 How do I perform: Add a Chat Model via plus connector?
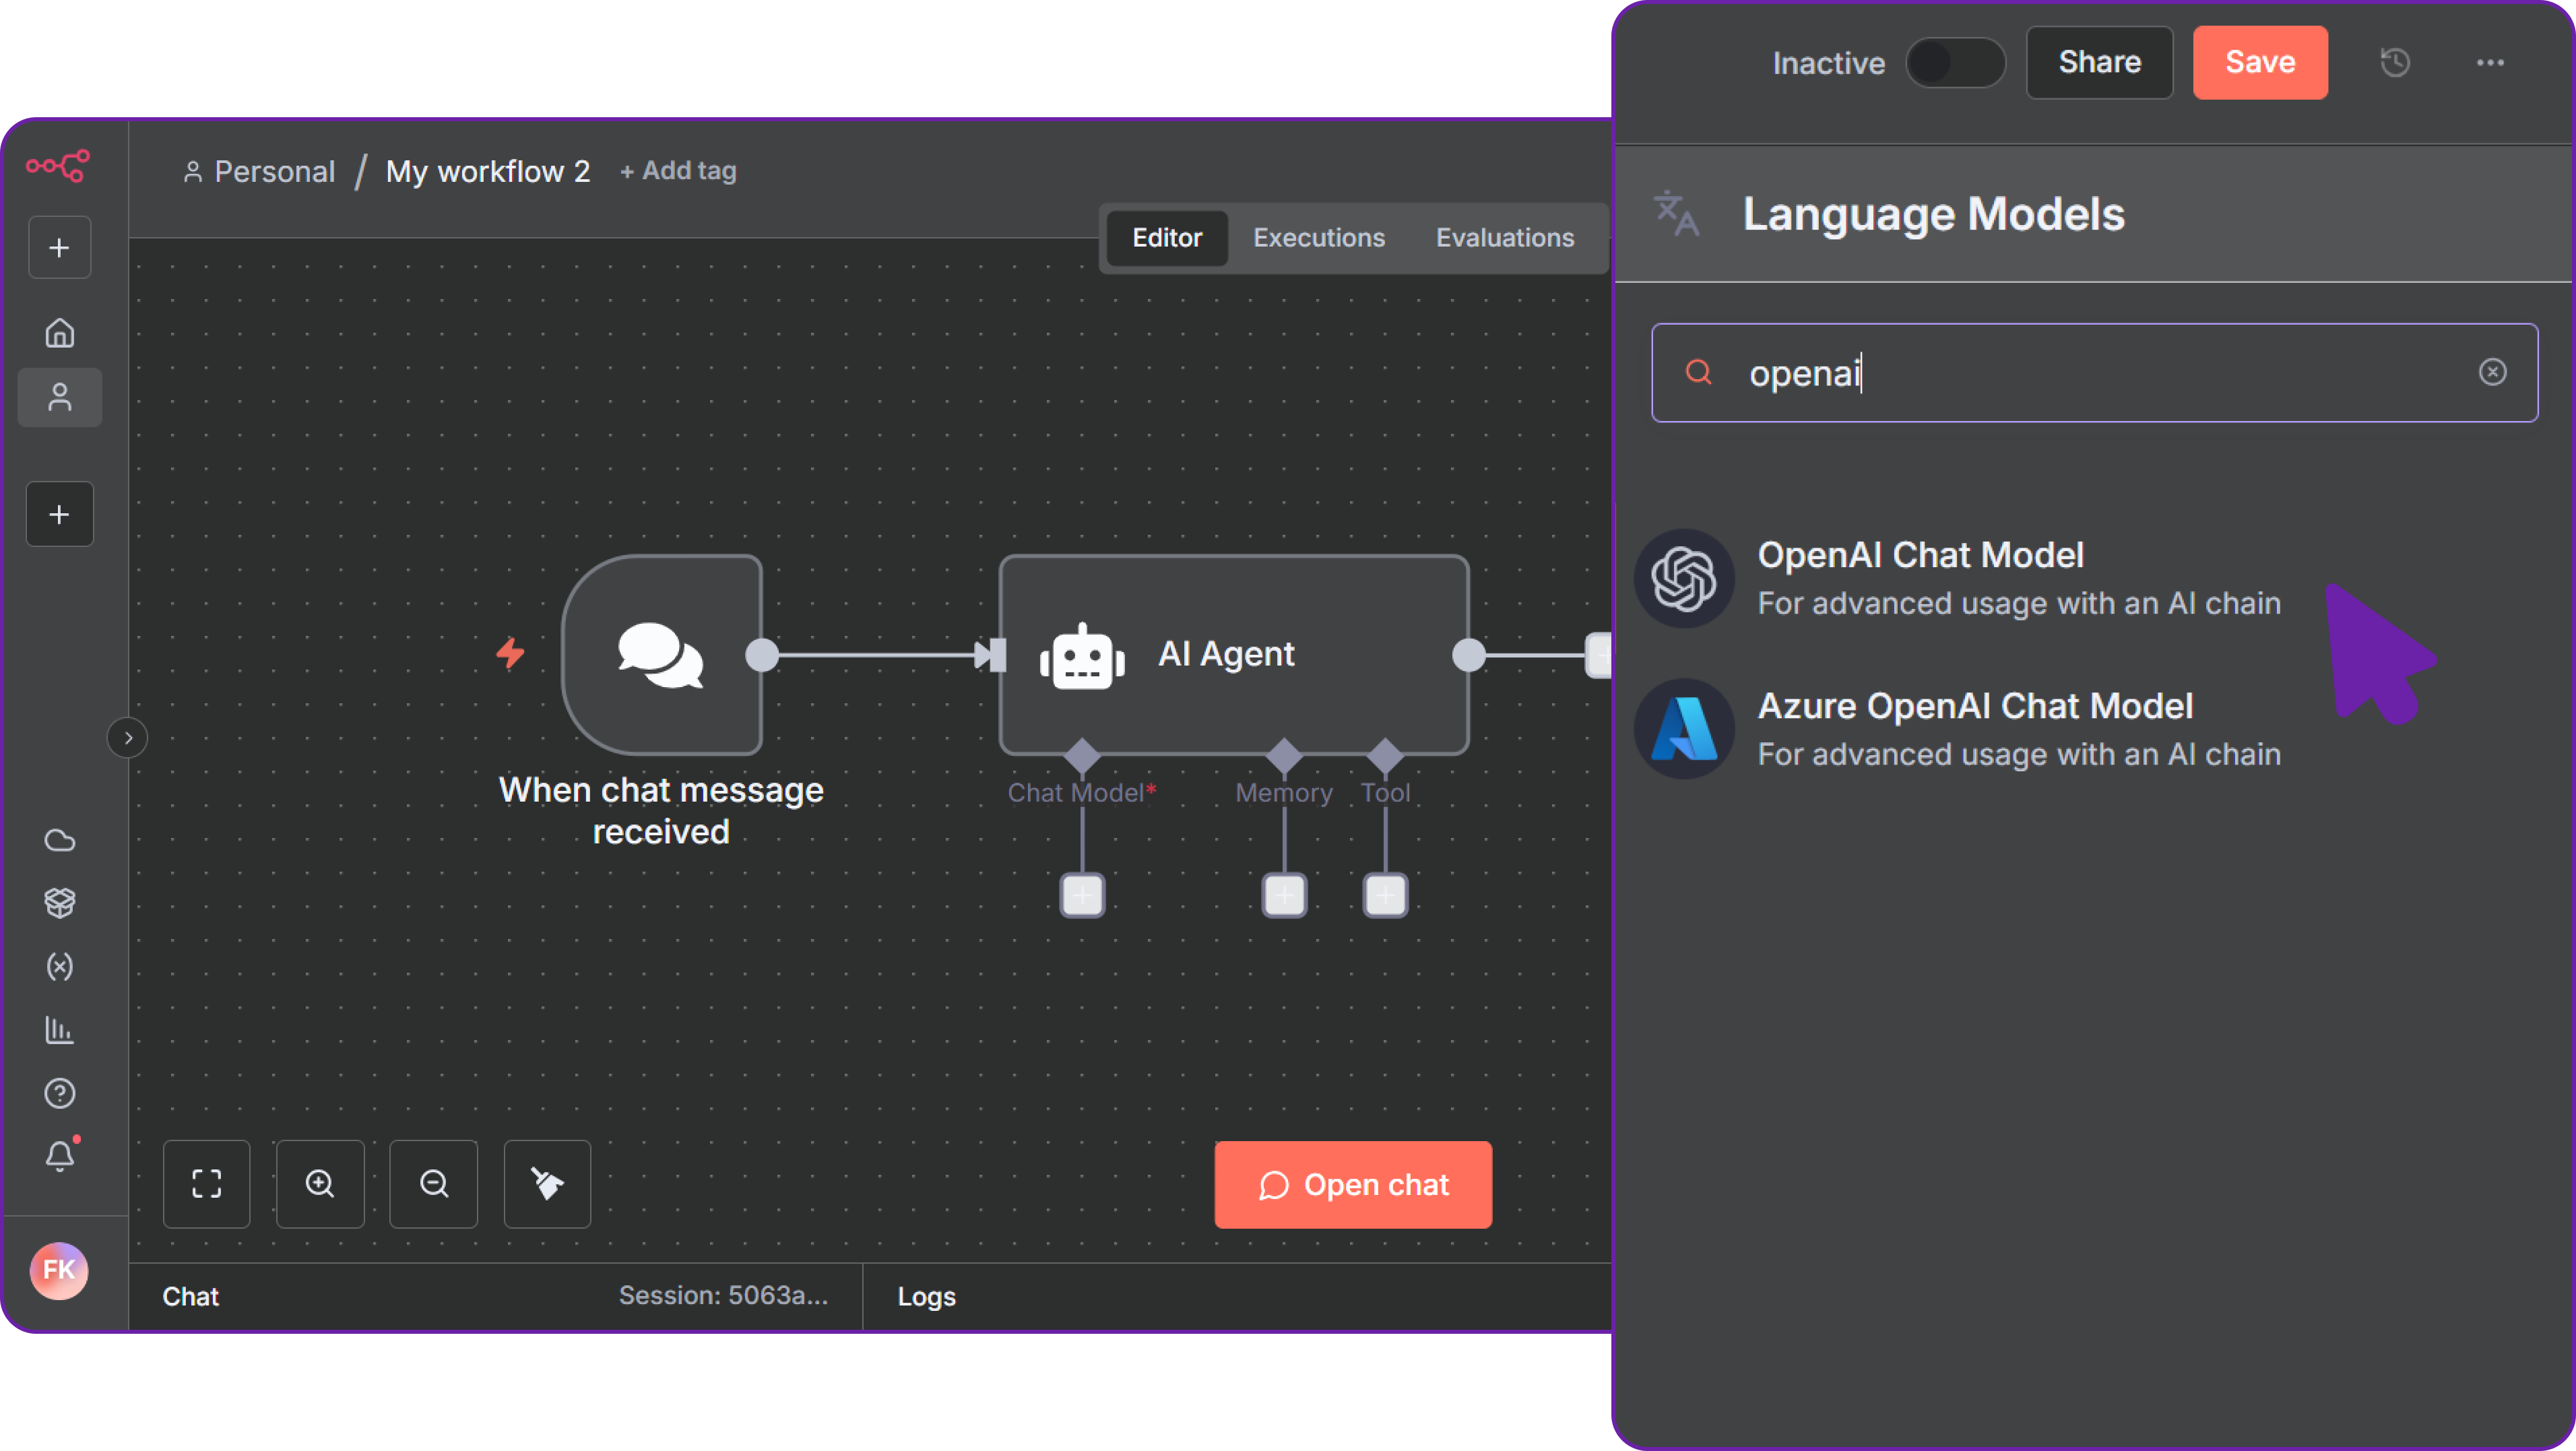[1082, 894]
